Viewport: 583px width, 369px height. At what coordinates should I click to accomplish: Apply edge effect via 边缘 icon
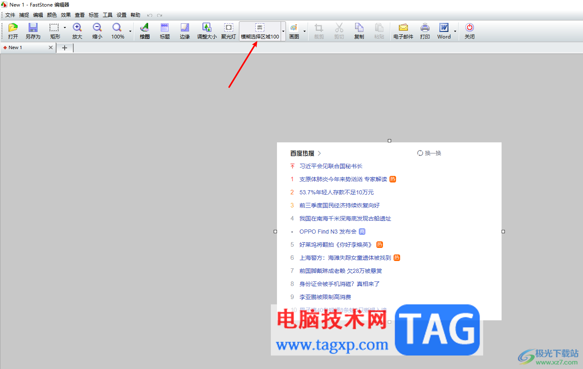pos(185,31)
